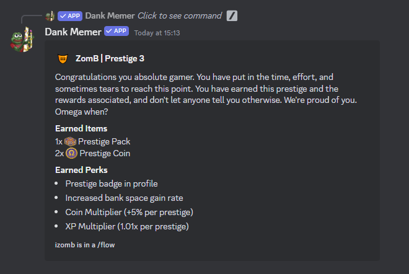The width and height of the screenshot is (409, 274).
Task: Open the "Click to see command" link
Action: (x=179, y=15)
